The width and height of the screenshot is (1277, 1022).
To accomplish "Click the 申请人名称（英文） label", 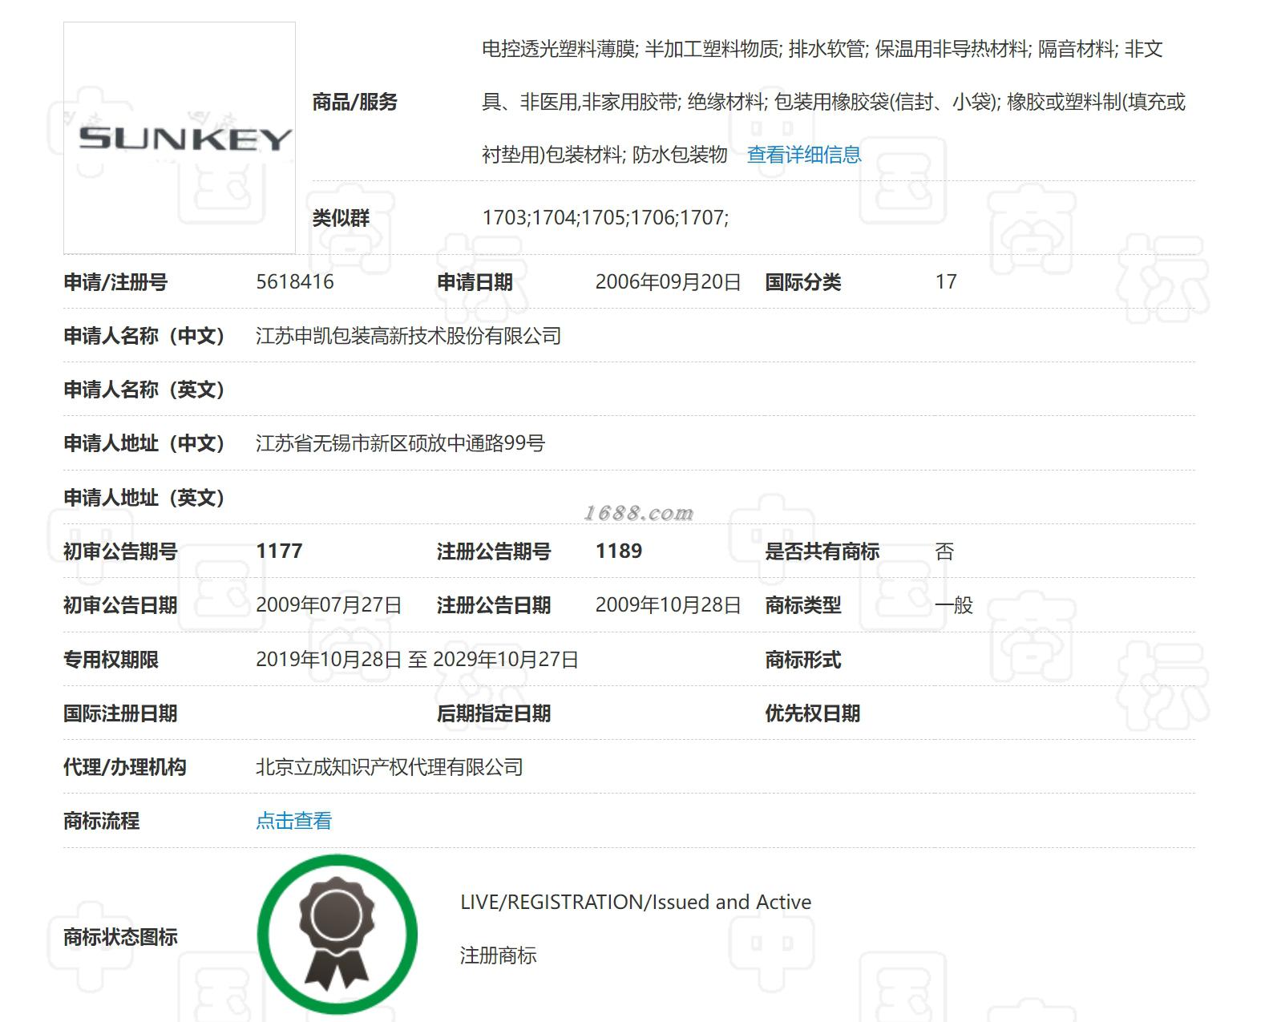I will coord(144,390).
